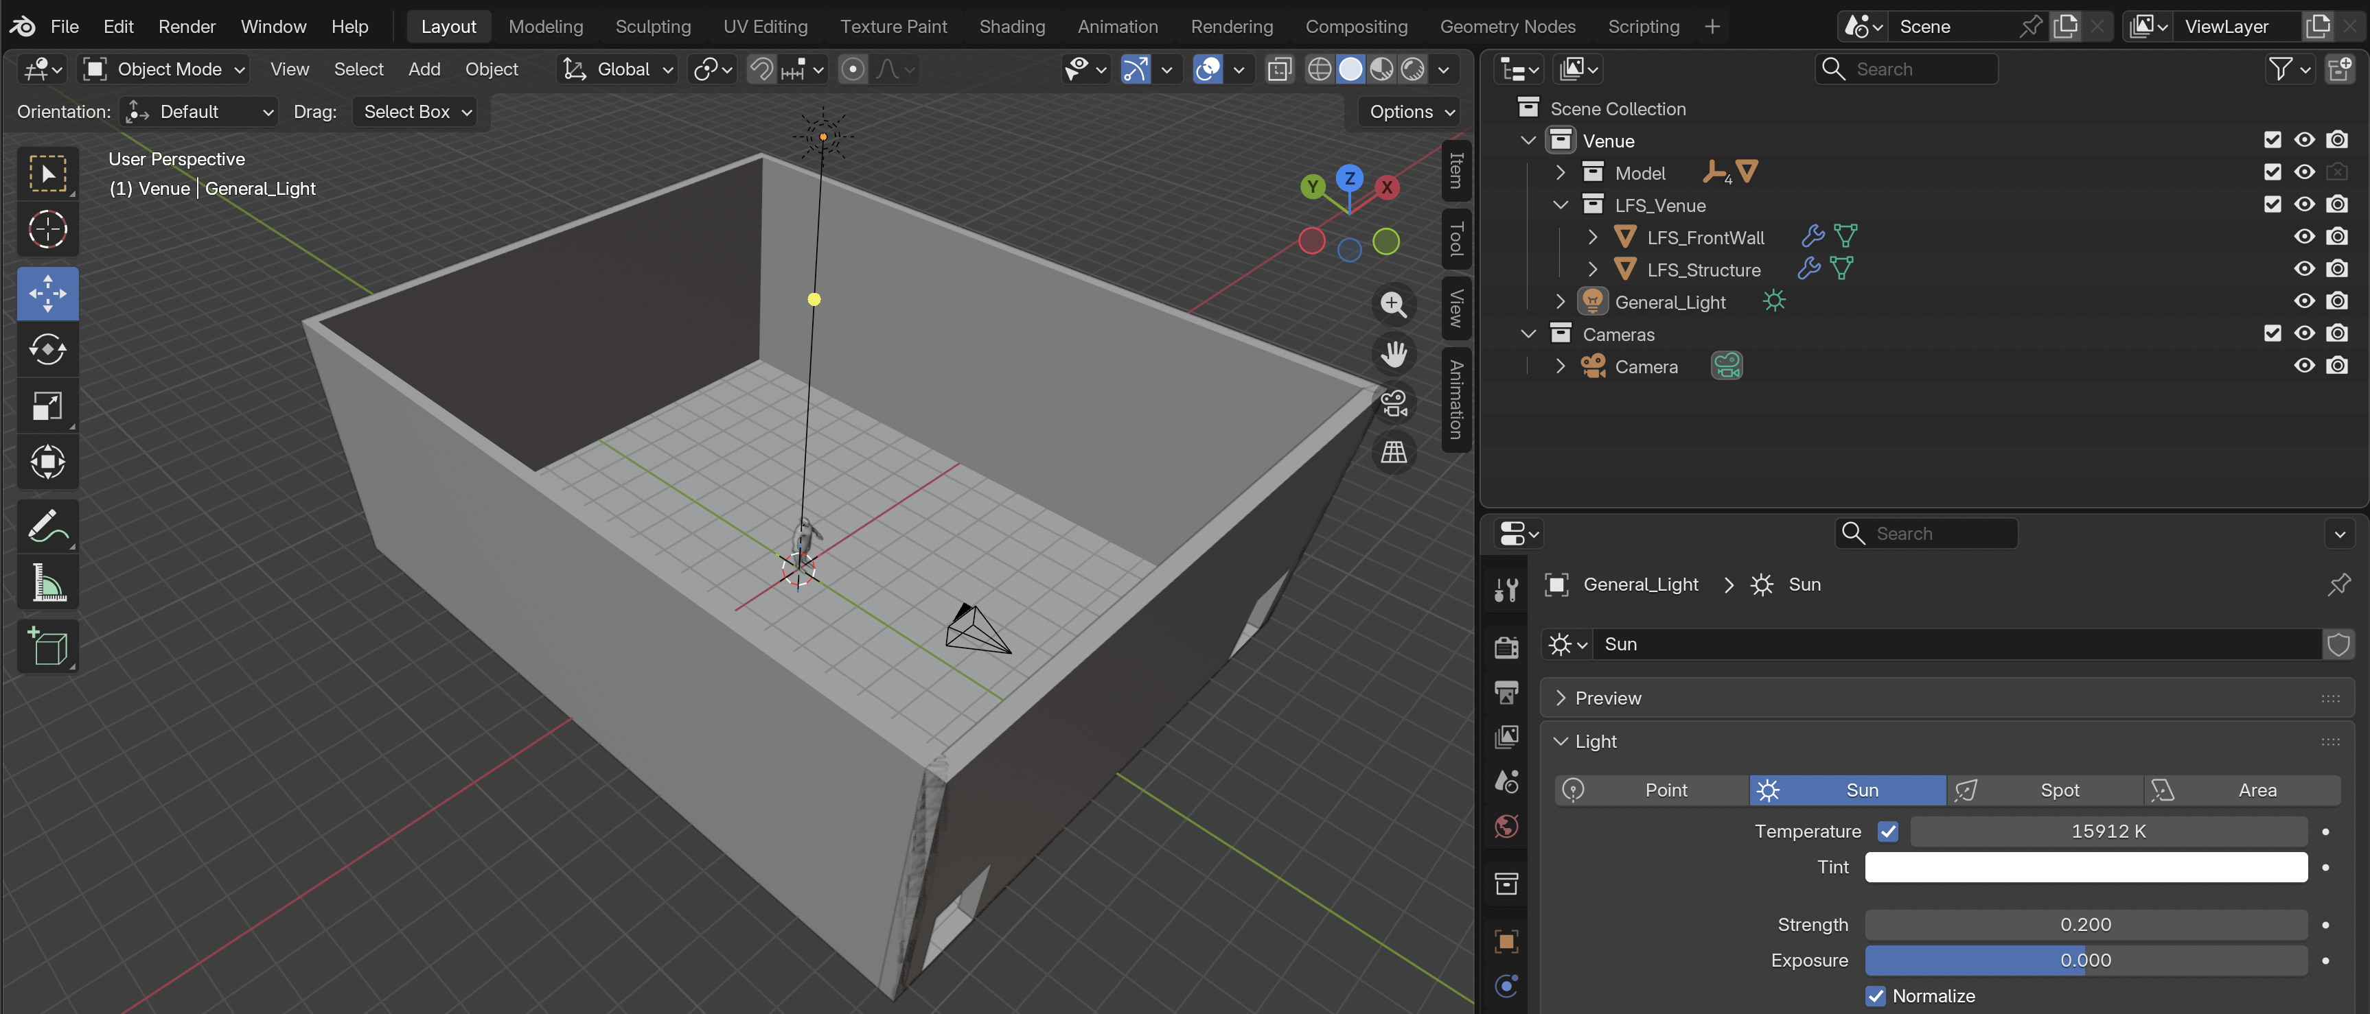Choose the Measure tool
The width and height of the screenshot is (2370, 1014).
pyautogui.click(x=47, y=583)
